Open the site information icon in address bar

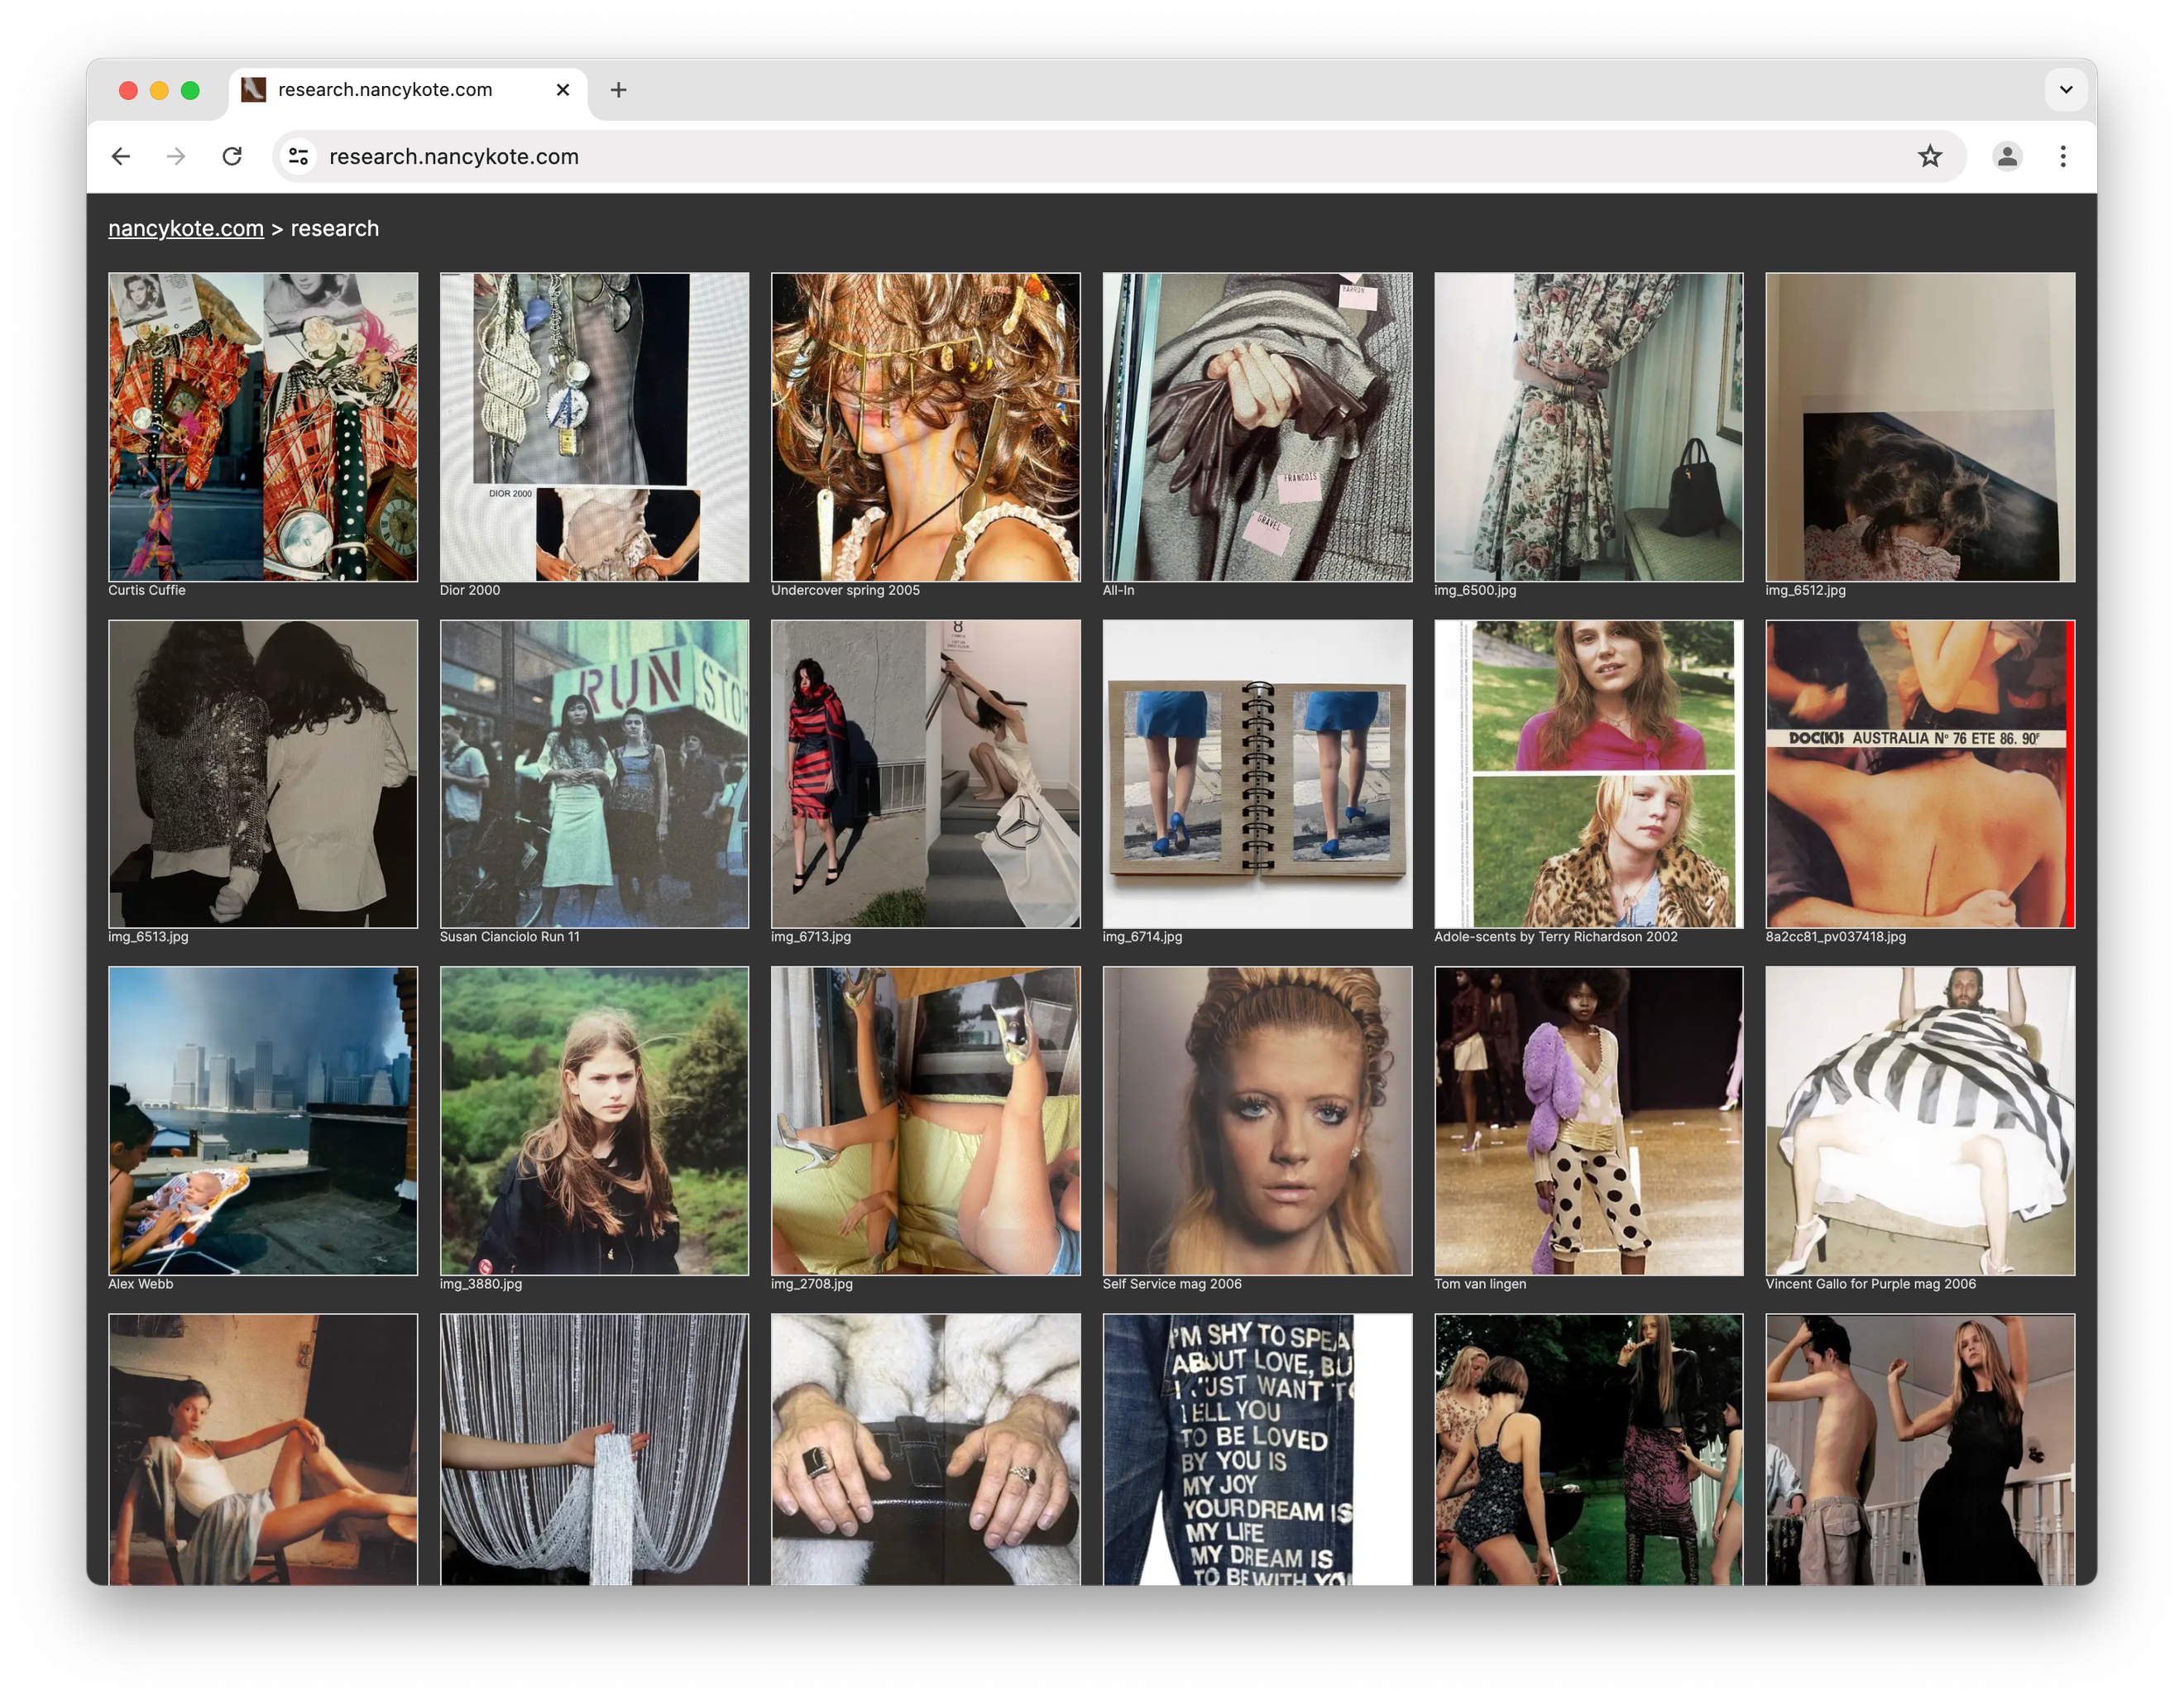(x=298, y=156)
